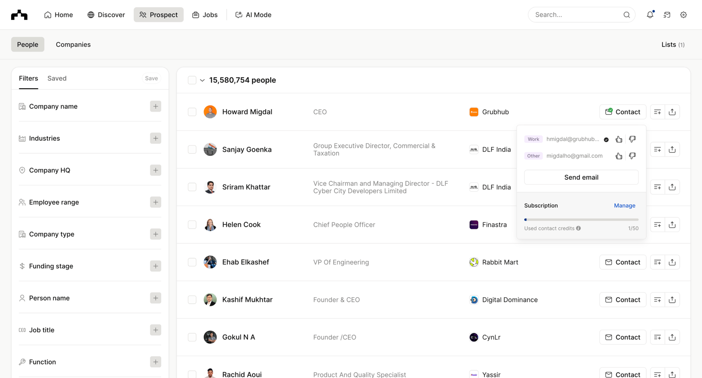Expand the Industries filter
The height and width of the screenshot is (378, 702).
(x=156, y=138)
